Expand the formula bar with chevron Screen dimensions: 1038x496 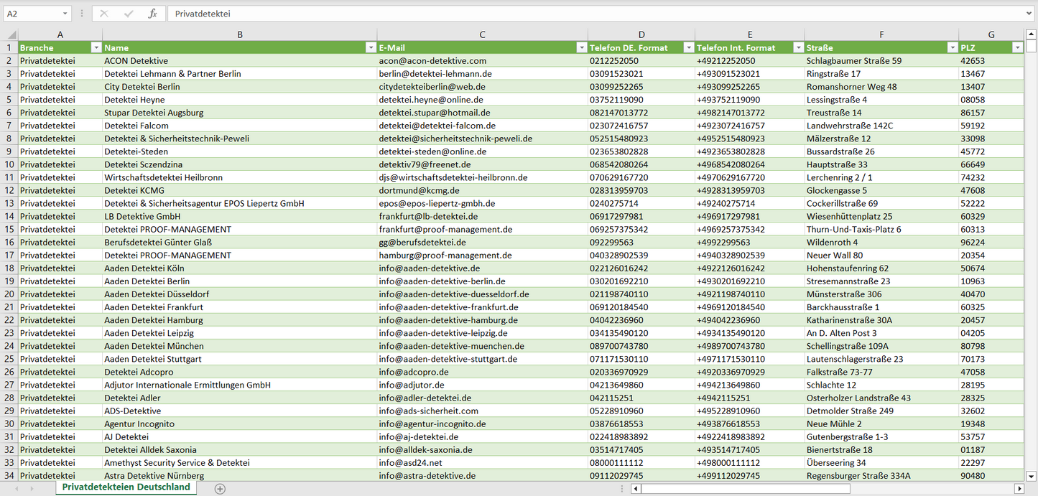(x=1029, y=14)
